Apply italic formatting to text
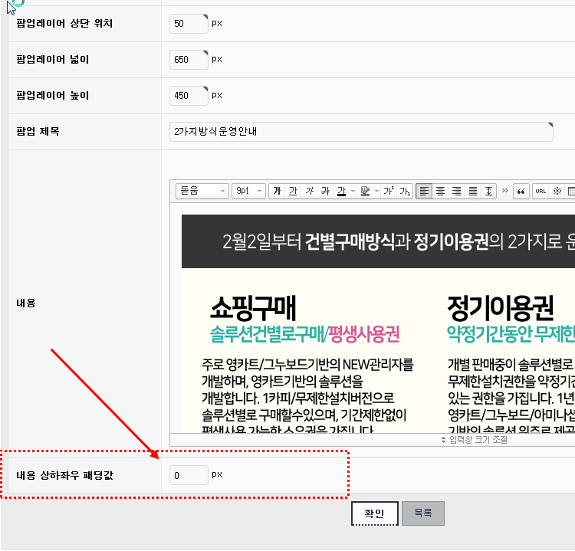Viewport: 575px width, 551px height. (x=309, y=191)
